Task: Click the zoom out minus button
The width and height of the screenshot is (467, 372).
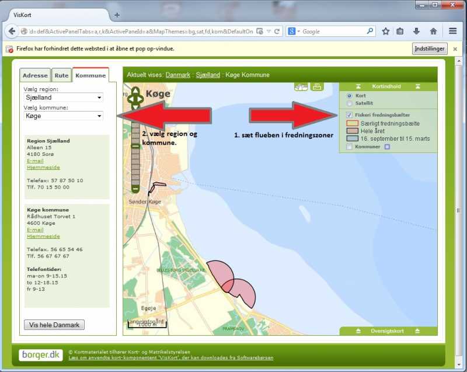Action: pyautogui.click(x=135, y=189)
